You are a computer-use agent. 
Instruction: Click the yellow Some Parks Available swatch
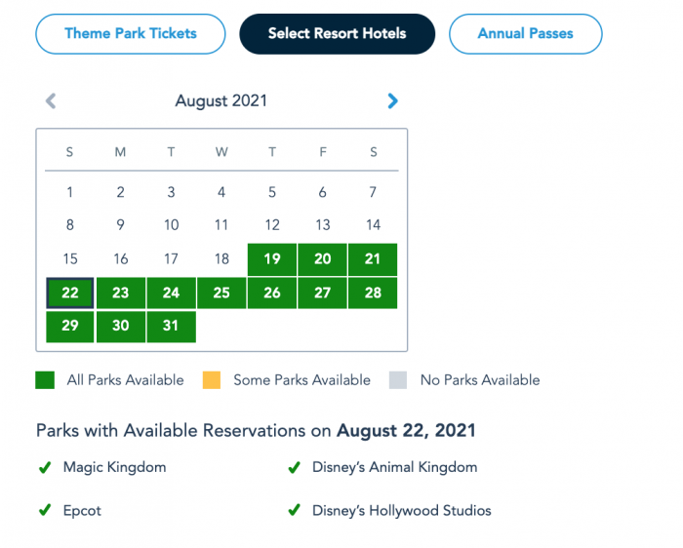pos(213,380)
